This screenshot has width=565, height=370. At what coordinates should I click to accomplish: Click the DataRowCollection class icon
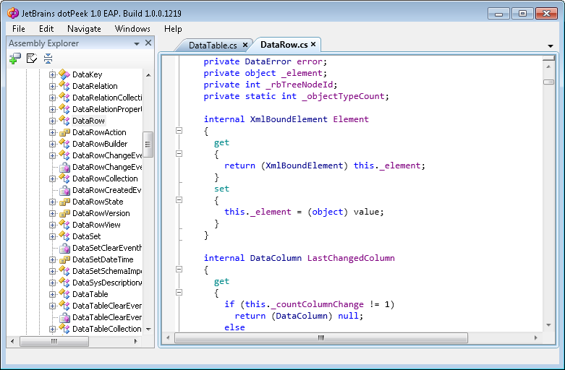64,178
